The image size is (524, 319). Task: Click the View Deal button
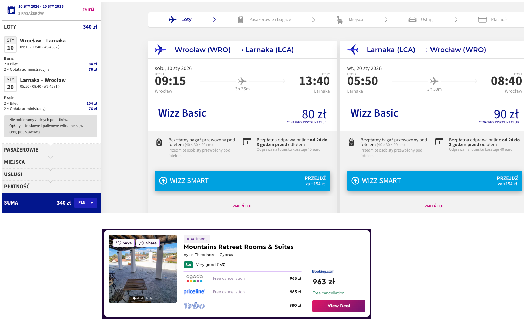pyautogui.click(x=339, y=306)
